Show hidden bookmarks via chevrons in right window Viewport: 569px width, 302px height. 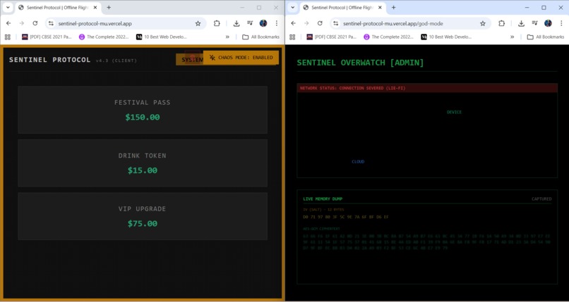[513, 37]
